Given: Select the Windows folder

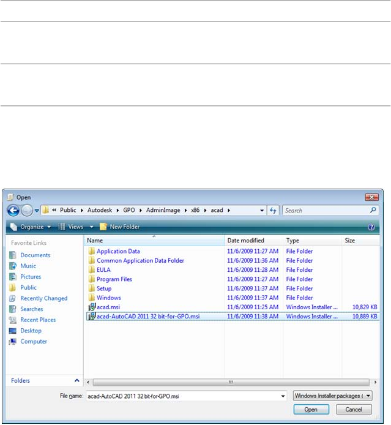Looking at the screenshot, I should pyautogui.click(x=108, y=298).
